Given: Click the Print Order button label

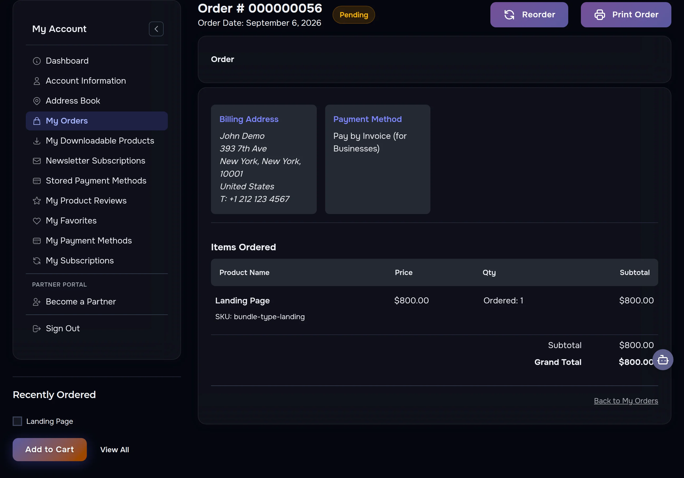Looking at the screenshot, I should [x=635, y=15].
